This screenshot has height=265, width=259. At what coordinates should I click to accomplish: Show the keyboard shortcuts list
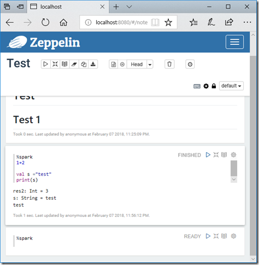click(x=197, y=86)
